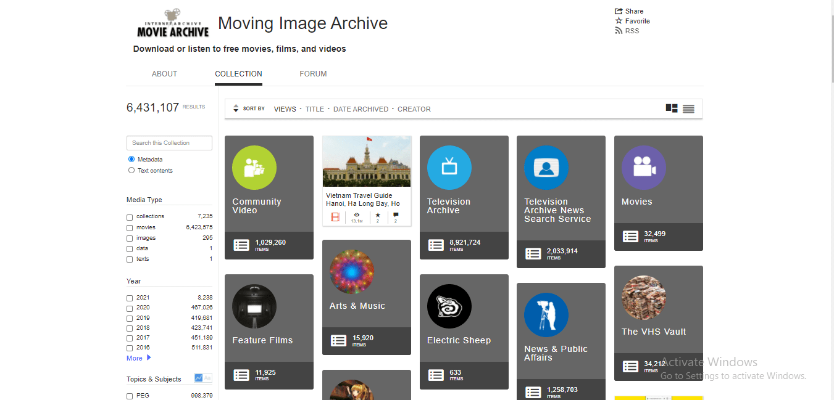Click Electric Sheep 633 items list icon
Image resolution: width=834 pixels, height=400 pixels.
coord(436,375)
